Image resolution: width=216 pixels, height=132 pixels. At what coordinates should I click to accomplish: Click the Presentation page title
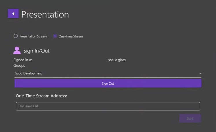(45, 14)
